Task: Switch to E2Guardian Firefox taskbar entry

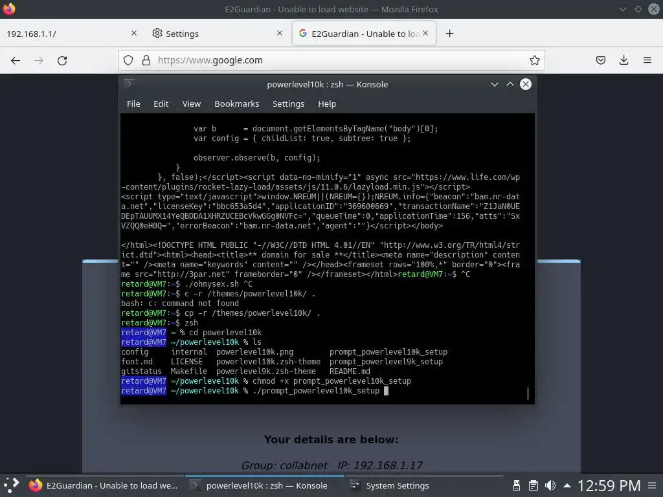Action: coord(104,485)
